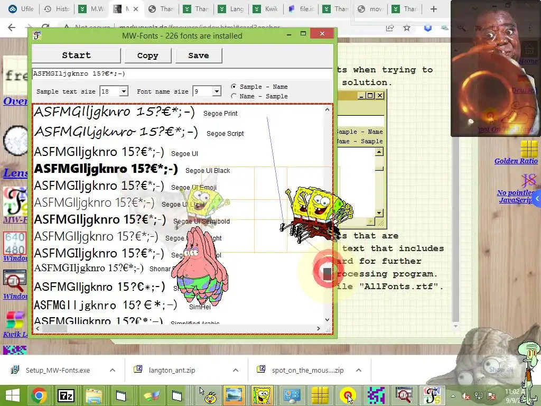This screenshot has height=406, width=541.
Task: Open the No pointless JavaScript link
Action: (x=516, y=197)
